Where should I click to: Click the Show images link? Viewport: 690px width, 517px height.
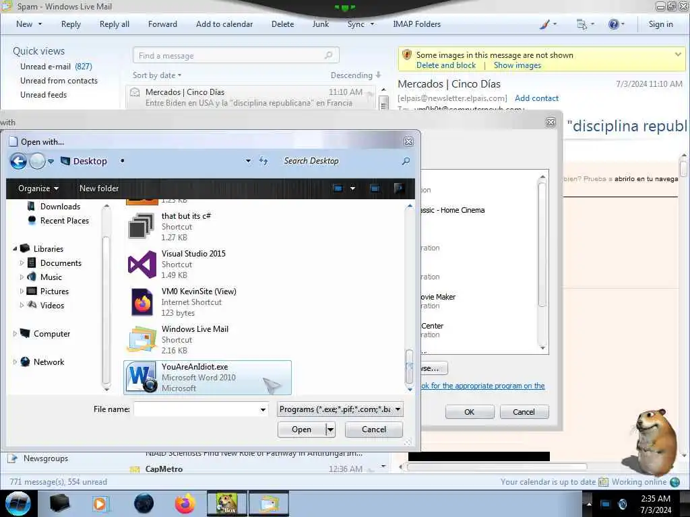click(x=517, y=65)
